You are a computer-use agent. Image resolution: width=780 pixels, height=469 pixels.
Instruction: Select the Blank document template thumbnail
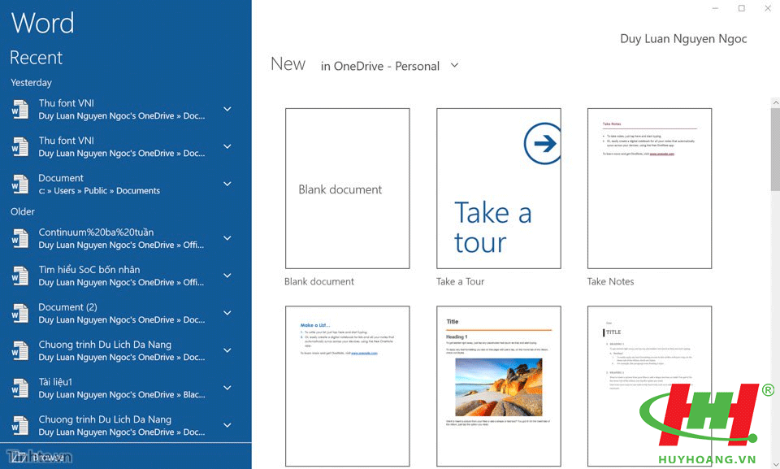[x=347, y=189]
